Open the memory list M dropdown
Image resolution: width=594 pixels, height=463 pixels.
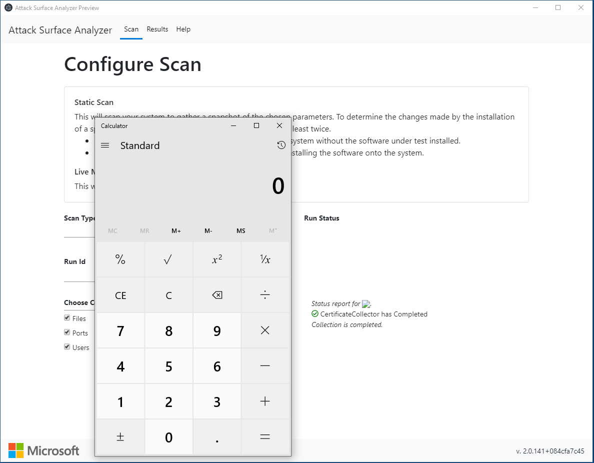(273, 230)
